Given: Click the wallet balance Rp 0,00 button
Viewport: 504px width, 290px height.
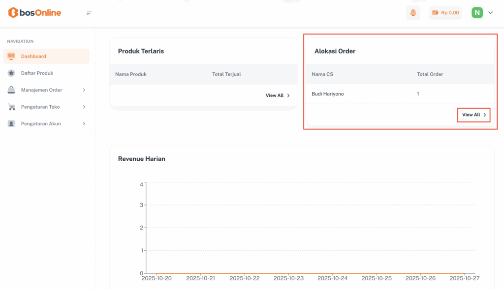Looking at the screenshot, I should coord(445,13).
